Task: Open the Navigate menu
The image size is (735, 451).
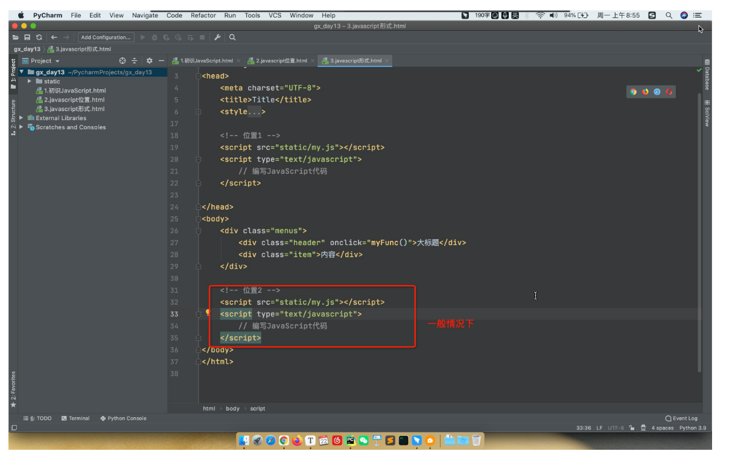Action: 145,15
